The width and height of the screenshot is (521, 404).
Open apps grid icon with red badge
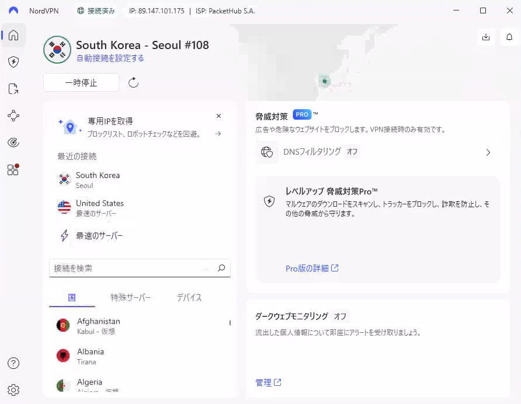[13, 169]
